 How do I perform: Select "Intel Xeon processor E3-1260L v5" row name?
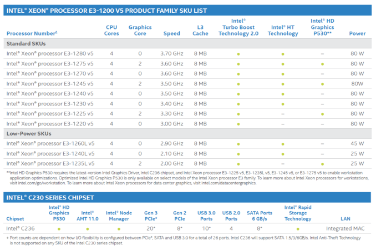(x=50, y=143)
